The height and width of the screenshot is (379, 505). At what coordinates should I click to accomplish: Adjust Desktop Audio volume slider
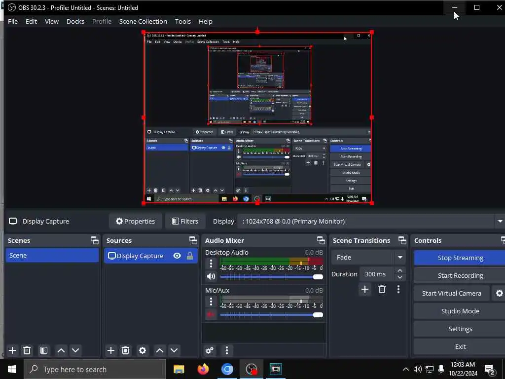pos(271,277)
